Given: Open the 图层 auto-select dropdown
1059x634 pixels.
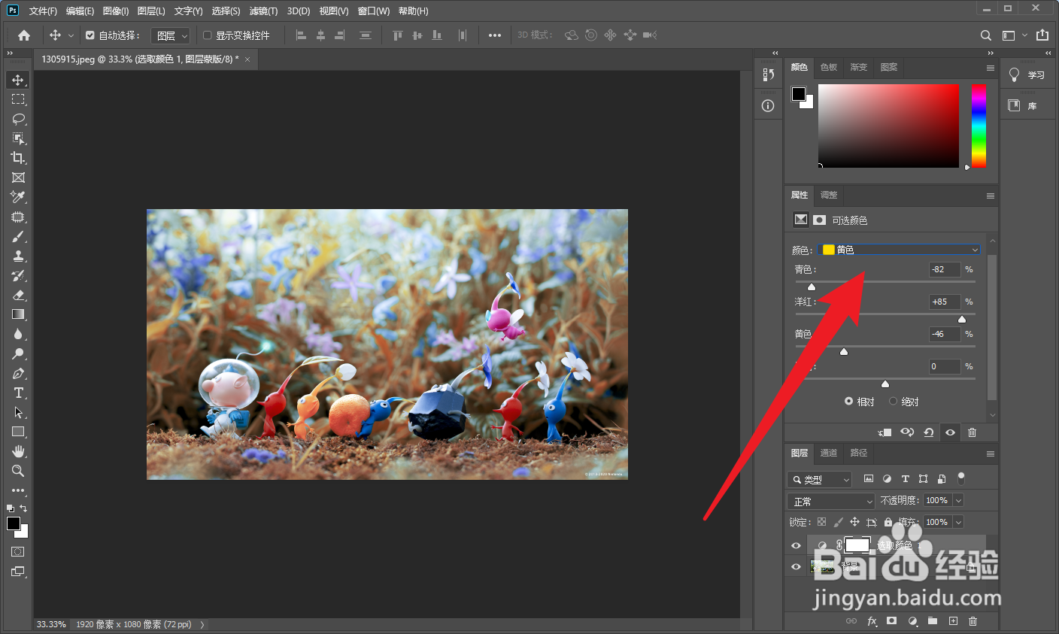Looking at the screenshot, I should [x=171, y=35].
